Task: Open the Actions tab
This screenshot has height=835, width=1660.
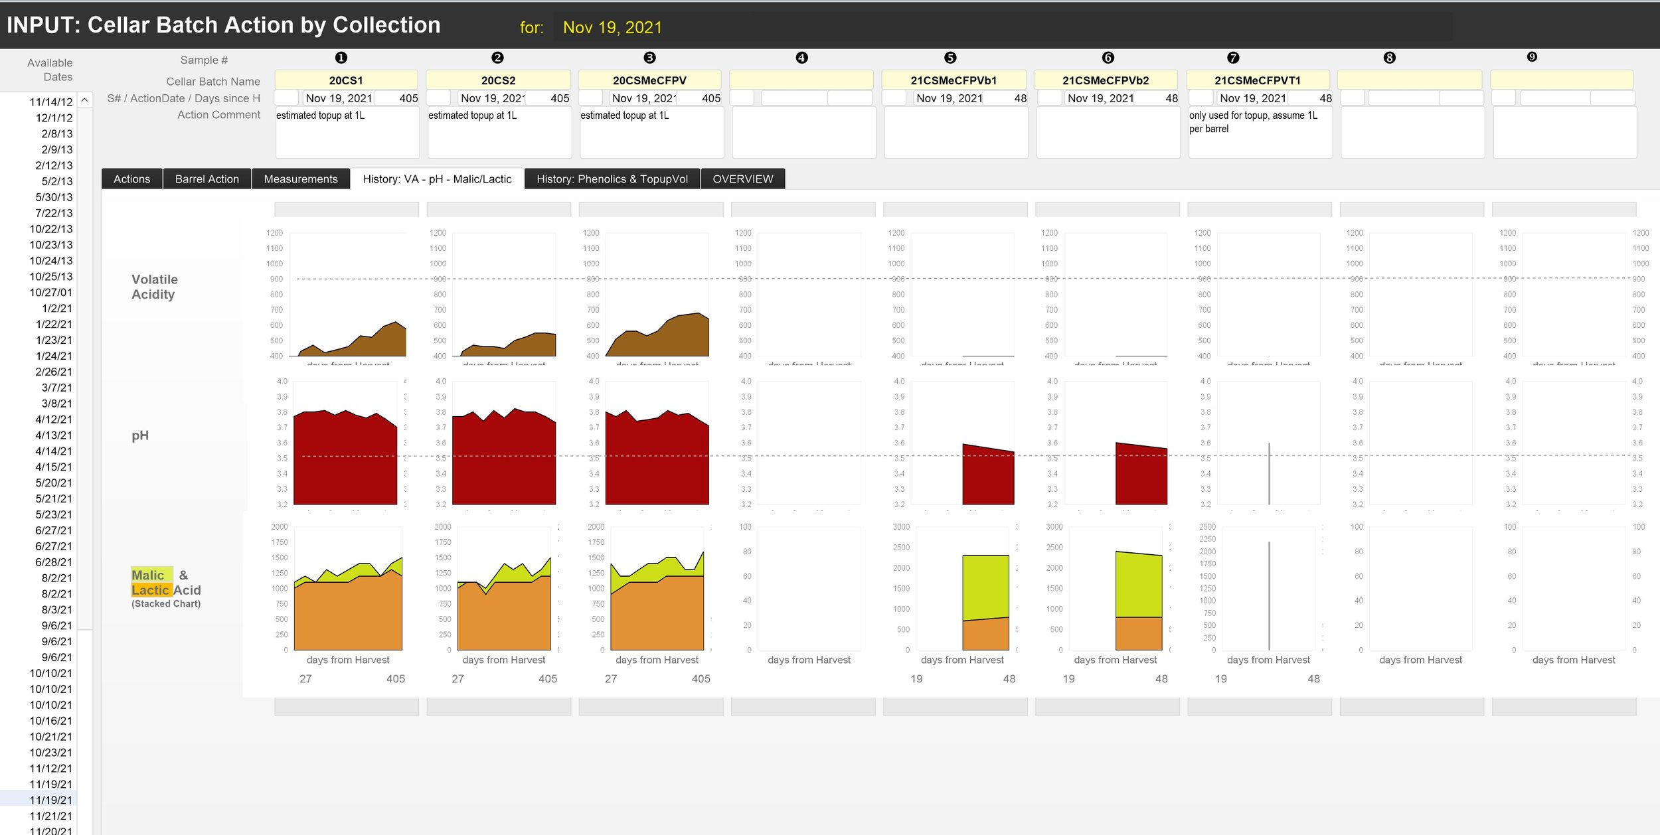Action: point(131,179)
